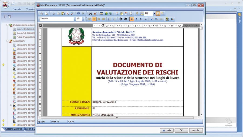
Task: Insert a table with the table icon
Action: point(102,14)
